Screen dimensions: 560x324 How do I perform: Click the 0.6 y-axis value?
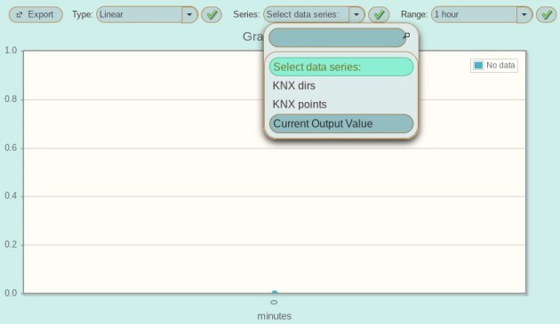click(x=11, y=147)
